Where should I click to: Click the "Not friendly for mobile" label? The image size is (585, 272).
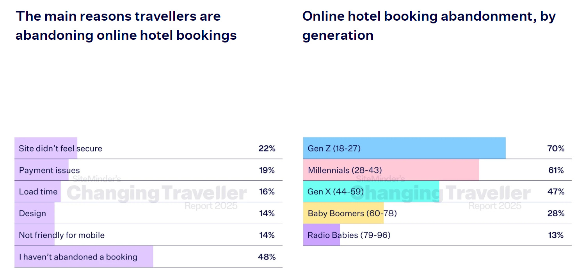(x=62, y=235)
